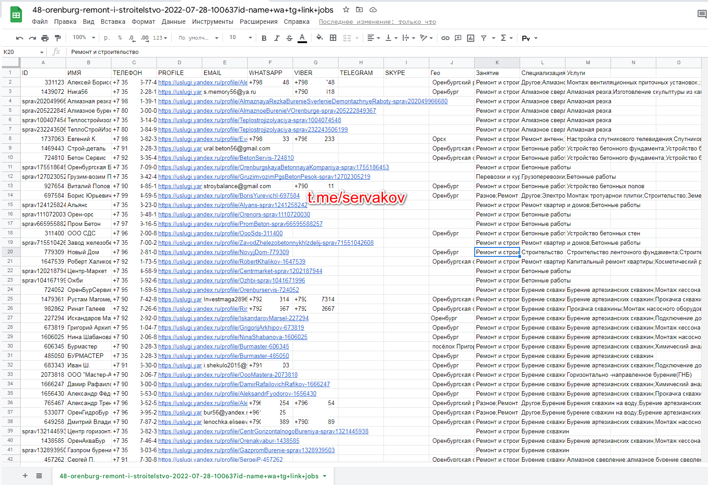Format as percent with % icon
Viewport: 708px width, 485px height.
(120, 38)
